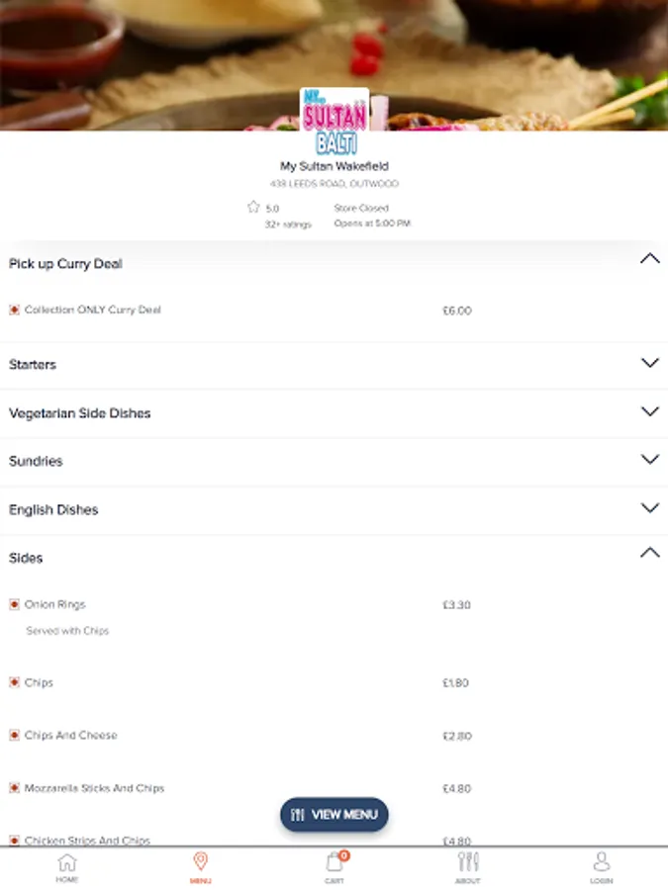Viewport: 668px width, 890px height.
Task: Select the Collection ONLY Curry Deal item
Action: [x=92, y=310]
